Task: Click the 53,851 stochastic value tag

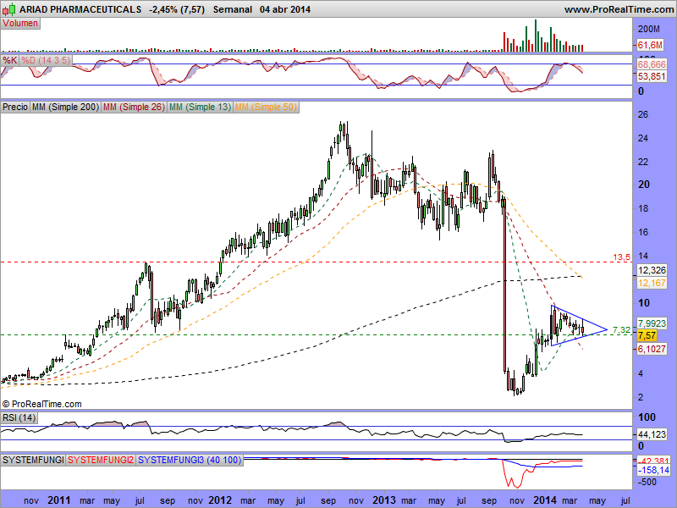Action: pyautogui.click(x=652, y=76)
